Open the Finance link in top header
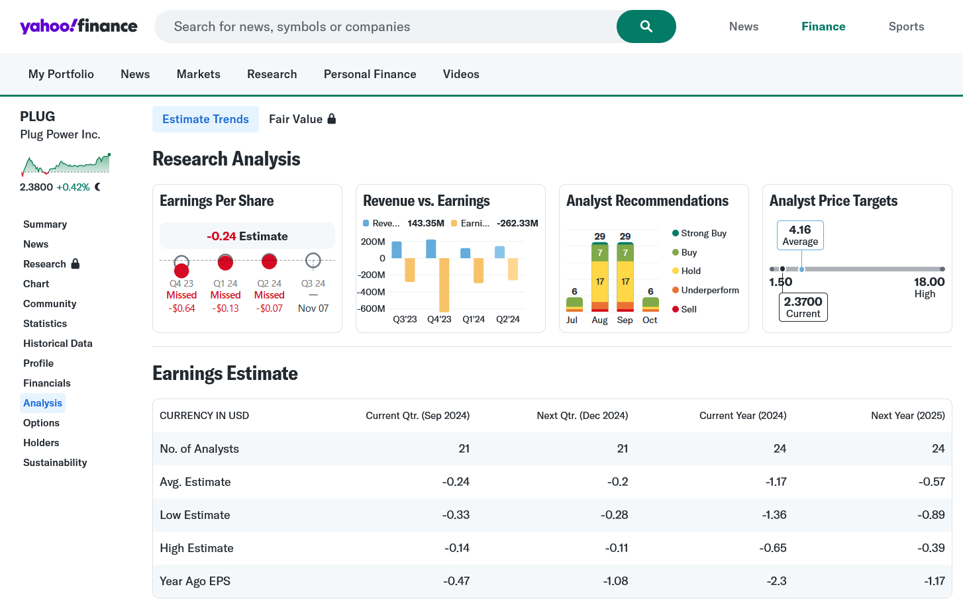963x611 pixels. pos(823,26)
